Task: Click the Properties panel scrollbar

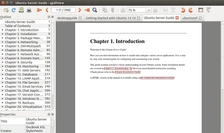Action: pyautogui.click(x=53, y=123)
